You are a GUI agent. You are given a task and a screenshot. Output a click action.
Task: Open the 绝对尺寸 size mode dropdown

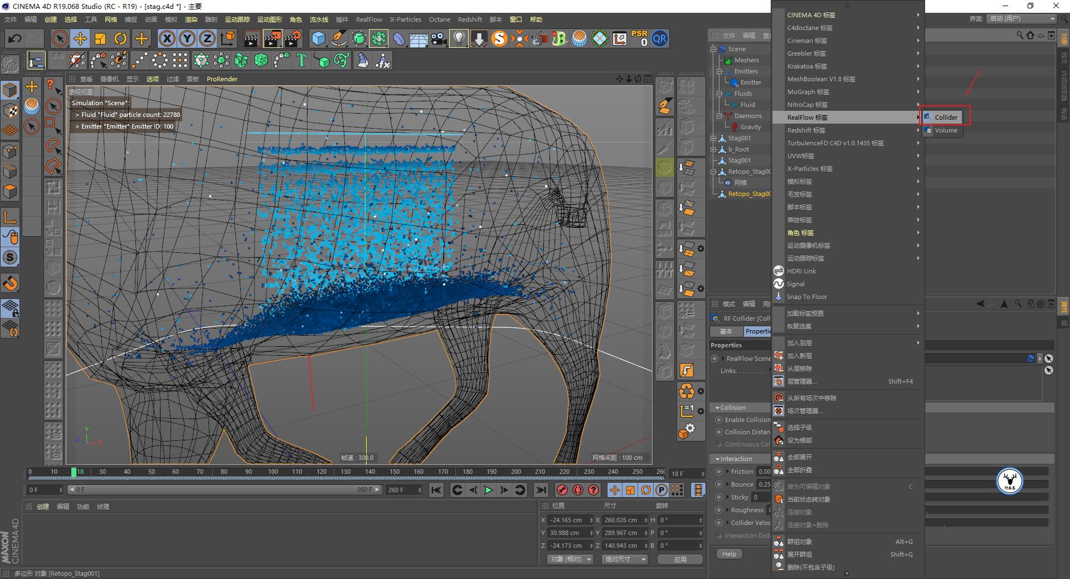click(624, 559)
